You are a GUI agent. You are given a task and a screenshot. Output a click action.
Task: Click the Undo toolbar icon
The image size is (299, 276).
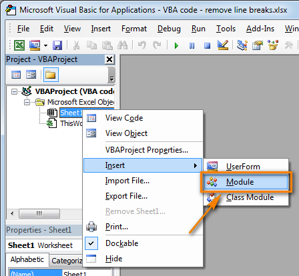pyautogui.click(x=141, y=45)
